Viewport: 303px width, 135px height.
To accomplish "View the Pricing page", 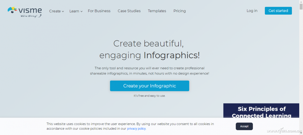I will tap(180, 11).
